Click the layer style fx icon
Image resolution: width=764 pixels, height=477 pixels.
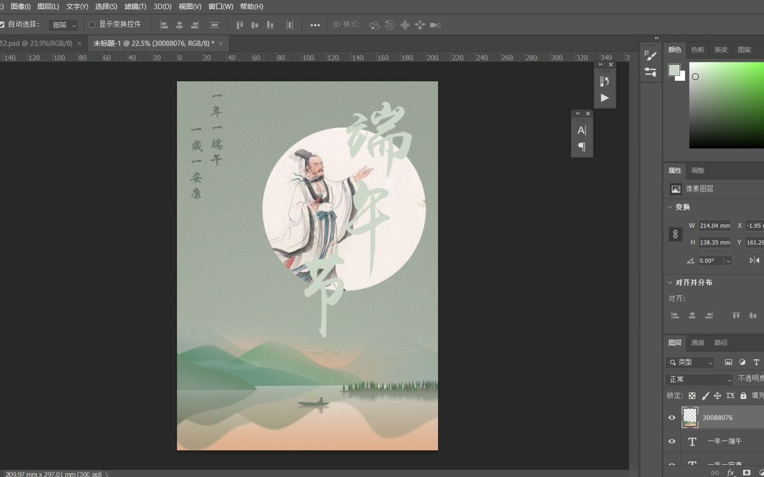coord(731,473)
